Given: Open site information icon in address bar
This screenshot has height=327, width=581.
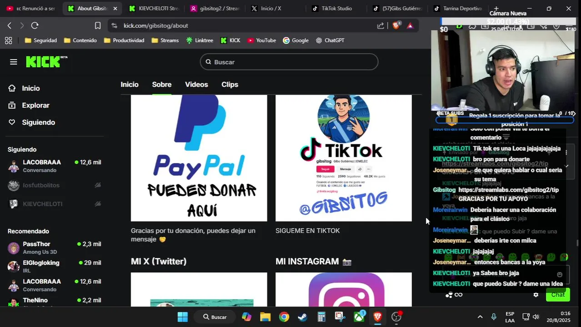Looking at the screenshot, I should click(114, 25).
